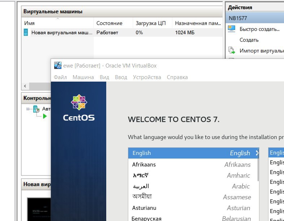This screenshot has width=284, height=221.
Task: Click the Импорт виртуальной машины icon
Action: pos(232,50)
